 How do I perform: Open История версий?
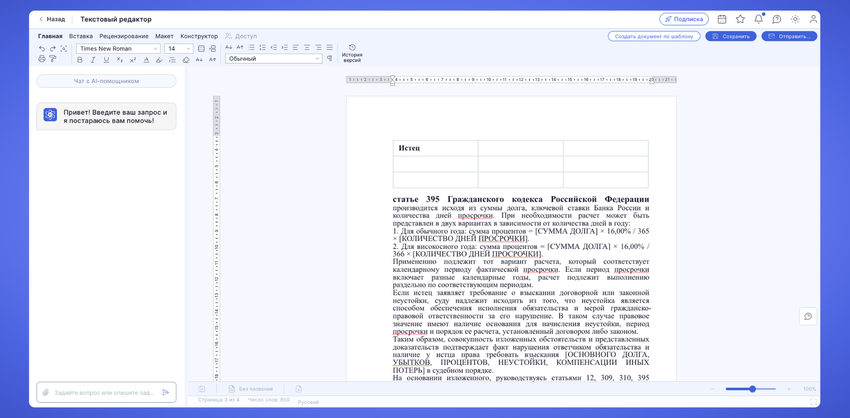[352, 53]
